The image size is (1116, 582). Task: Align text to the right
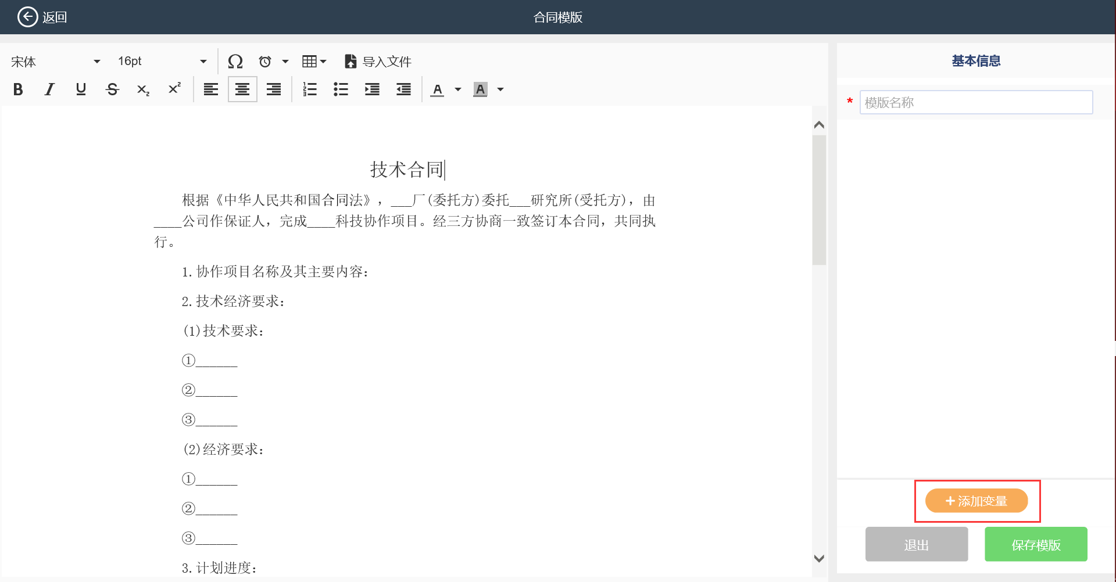[x=273, y=89]
